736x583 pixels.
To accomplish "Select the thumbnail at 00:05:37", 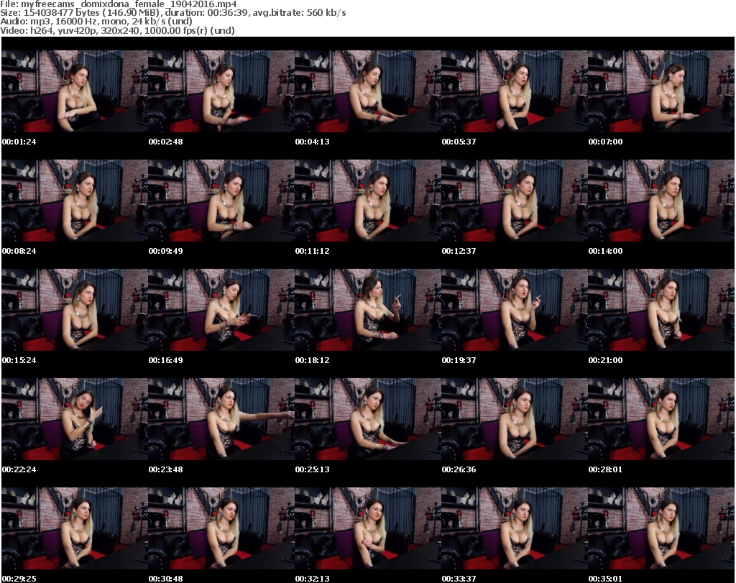I will (515, 91).
